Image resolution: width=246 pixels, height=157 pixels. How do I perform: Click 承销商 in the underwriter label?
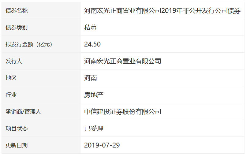(14, 112)
